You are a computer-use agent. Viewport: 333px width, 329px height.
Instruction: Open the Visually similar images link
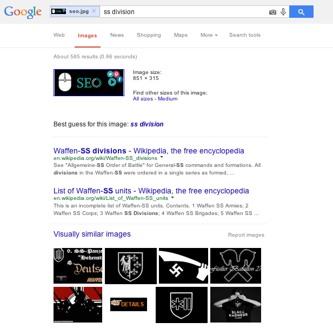92,234
